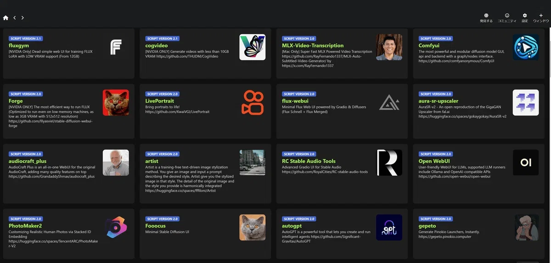Screen dimensions: 551x263
Task: Click the Comfyui description text
Action: coord(461,56)
